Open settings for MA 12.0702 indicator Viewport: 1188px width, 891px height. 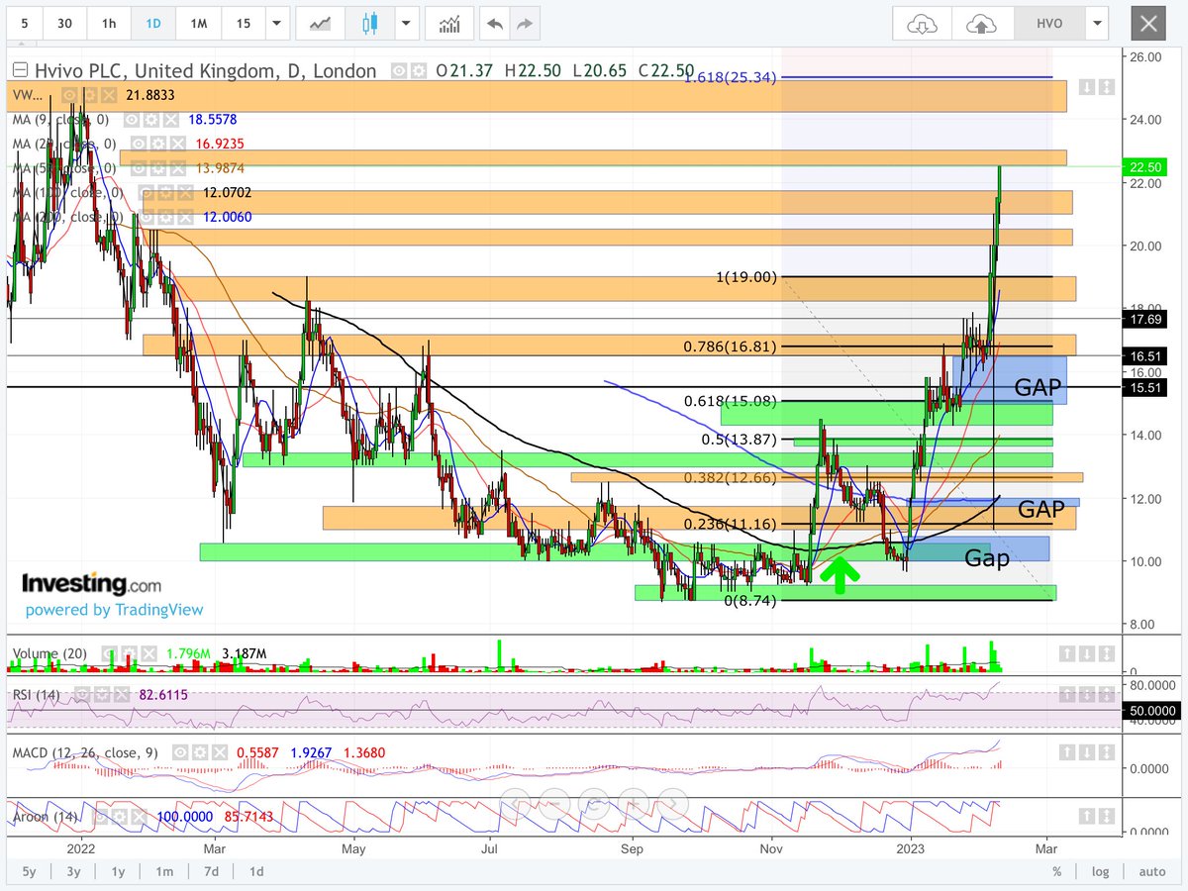[x=165, y=192]
